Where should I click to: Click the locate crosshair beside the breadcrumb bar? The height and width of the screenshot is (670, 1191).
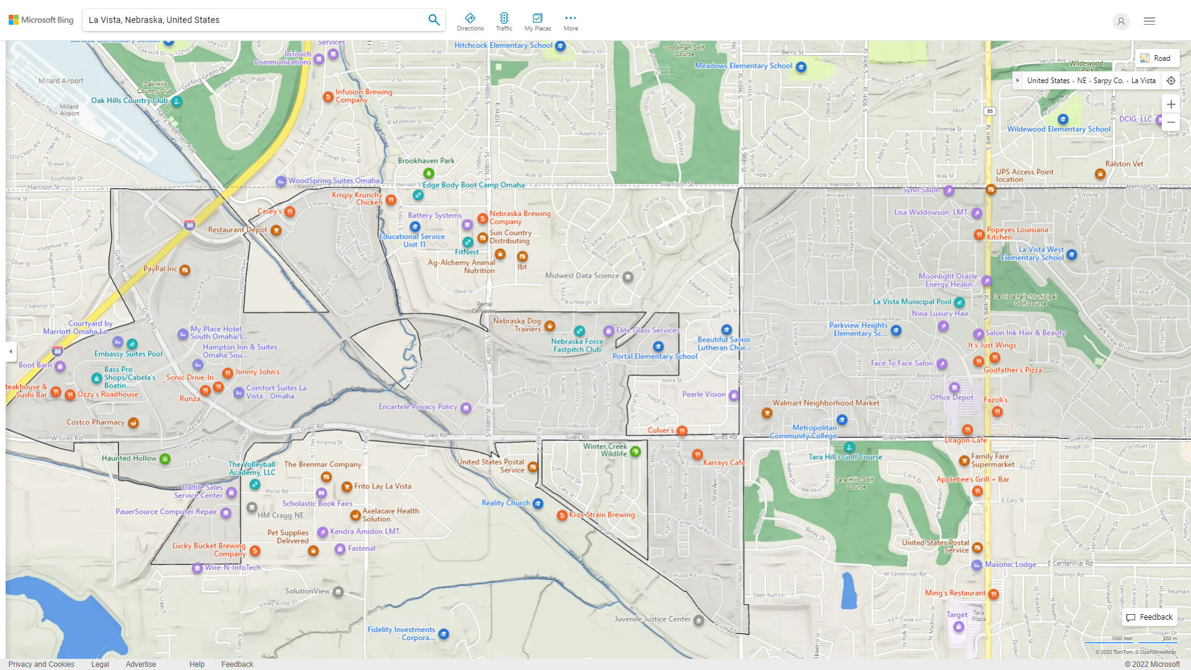pos(1171,81)
